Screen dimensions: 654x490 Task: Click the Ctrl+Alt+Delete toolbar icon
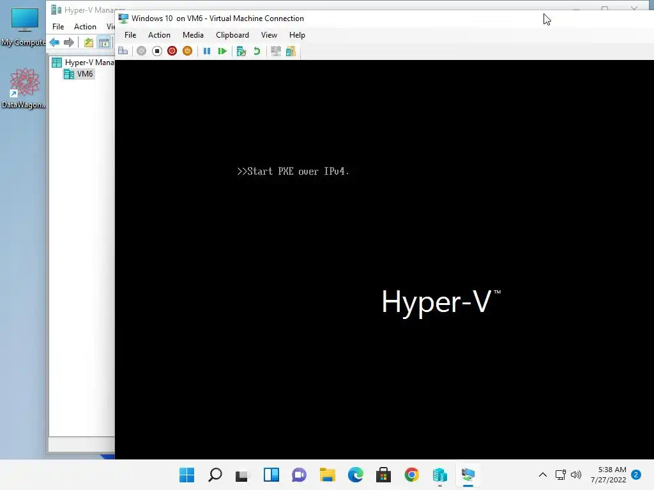(x=123, y=51)
